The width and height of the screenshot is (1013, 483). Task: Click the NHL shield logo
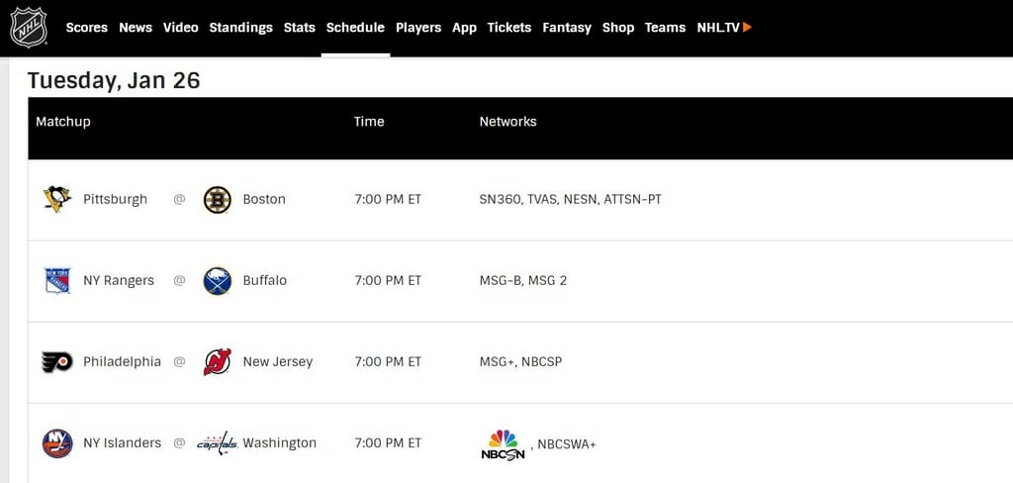(x=28, y=28)
